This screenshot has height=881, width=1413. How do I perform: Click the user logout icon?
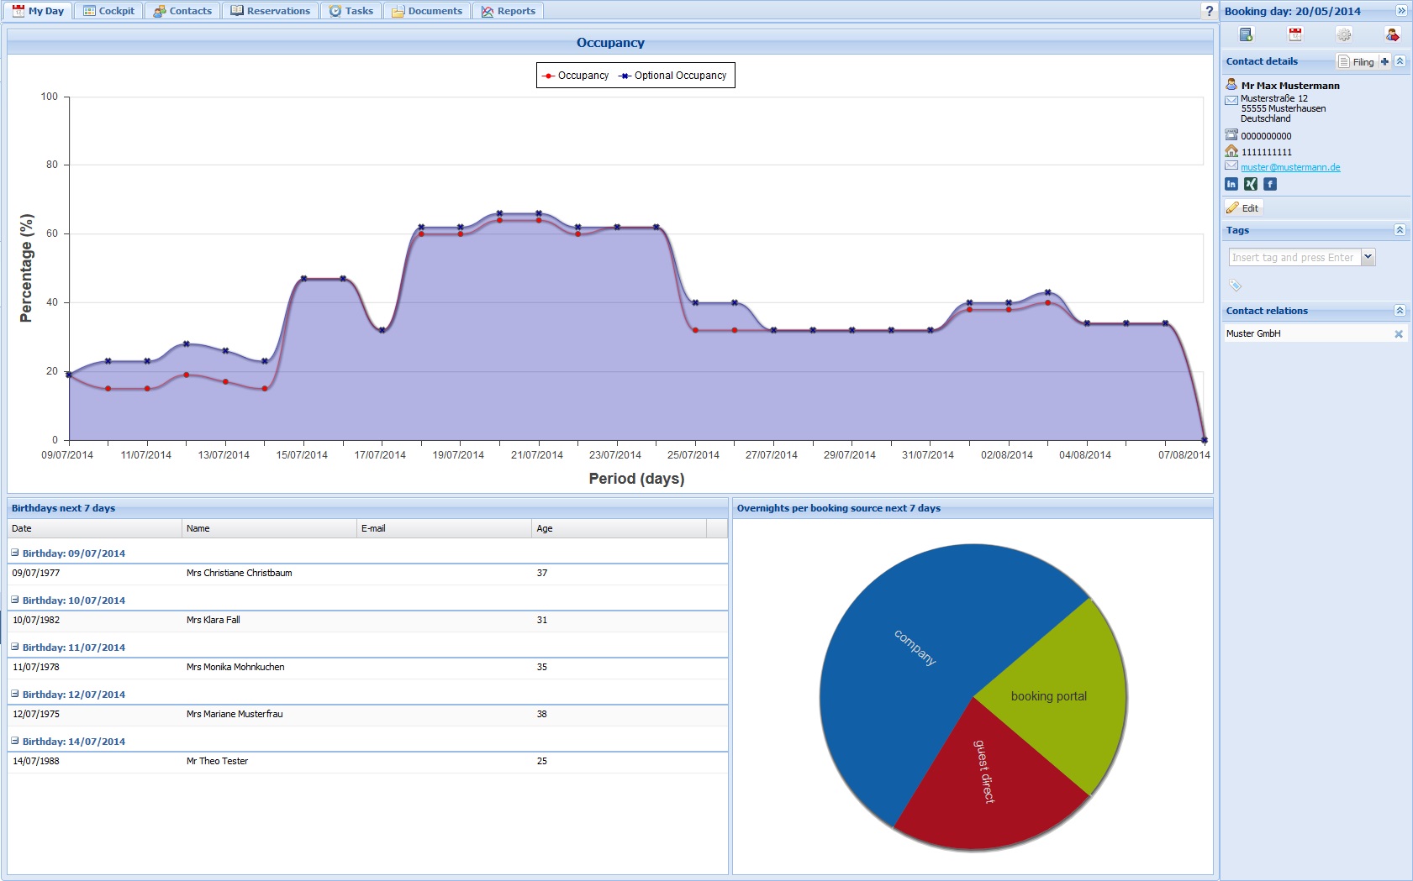coord(1392,34)
